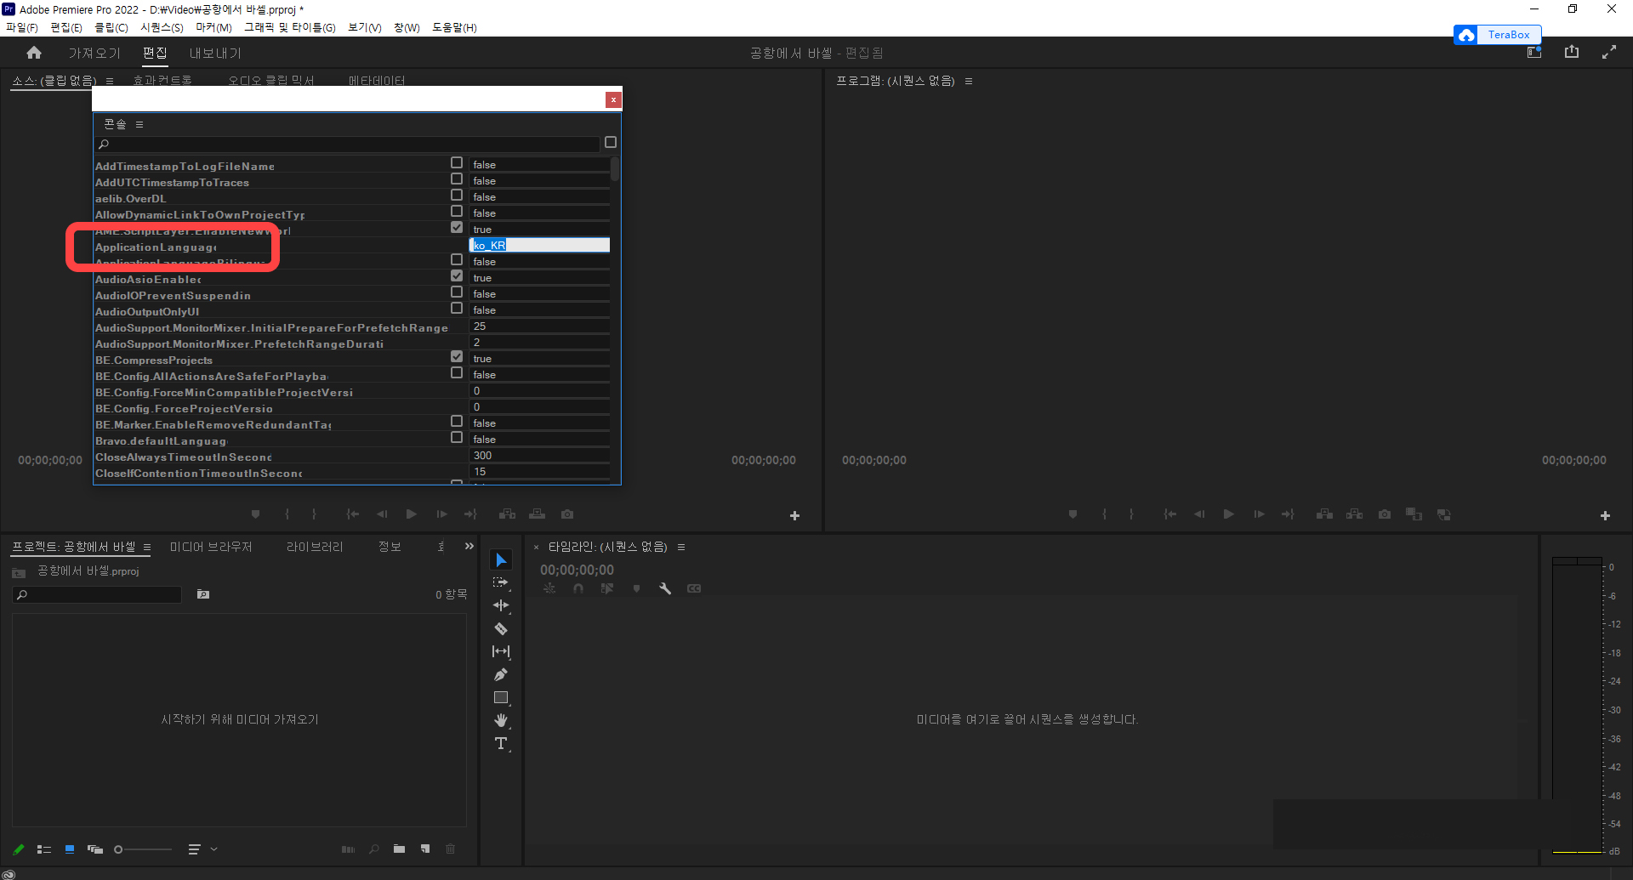Open 시퀀스(S) menu

pos(162,27)
